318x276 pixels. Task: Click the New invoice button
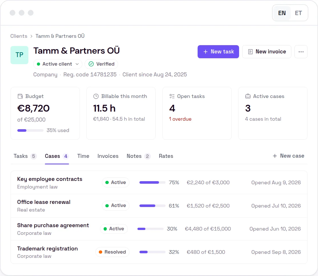point(267,52)
